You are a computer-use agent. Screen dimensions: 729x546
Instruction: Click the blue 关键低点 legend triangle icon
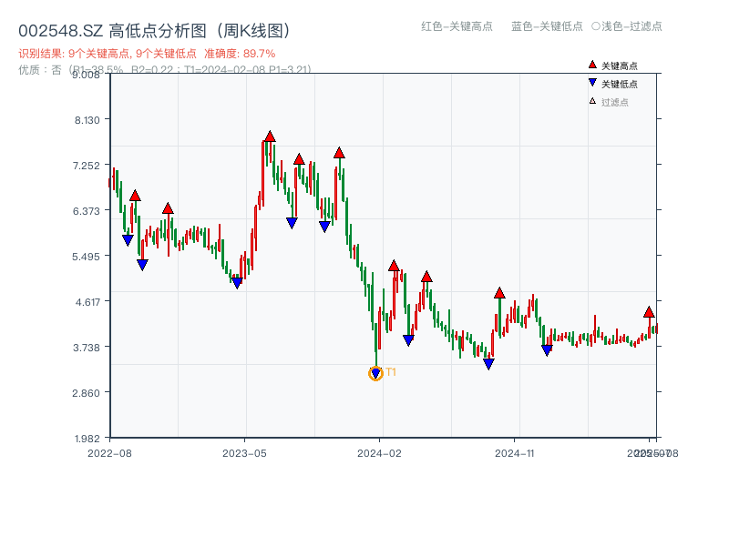click(x=590, y=80)
